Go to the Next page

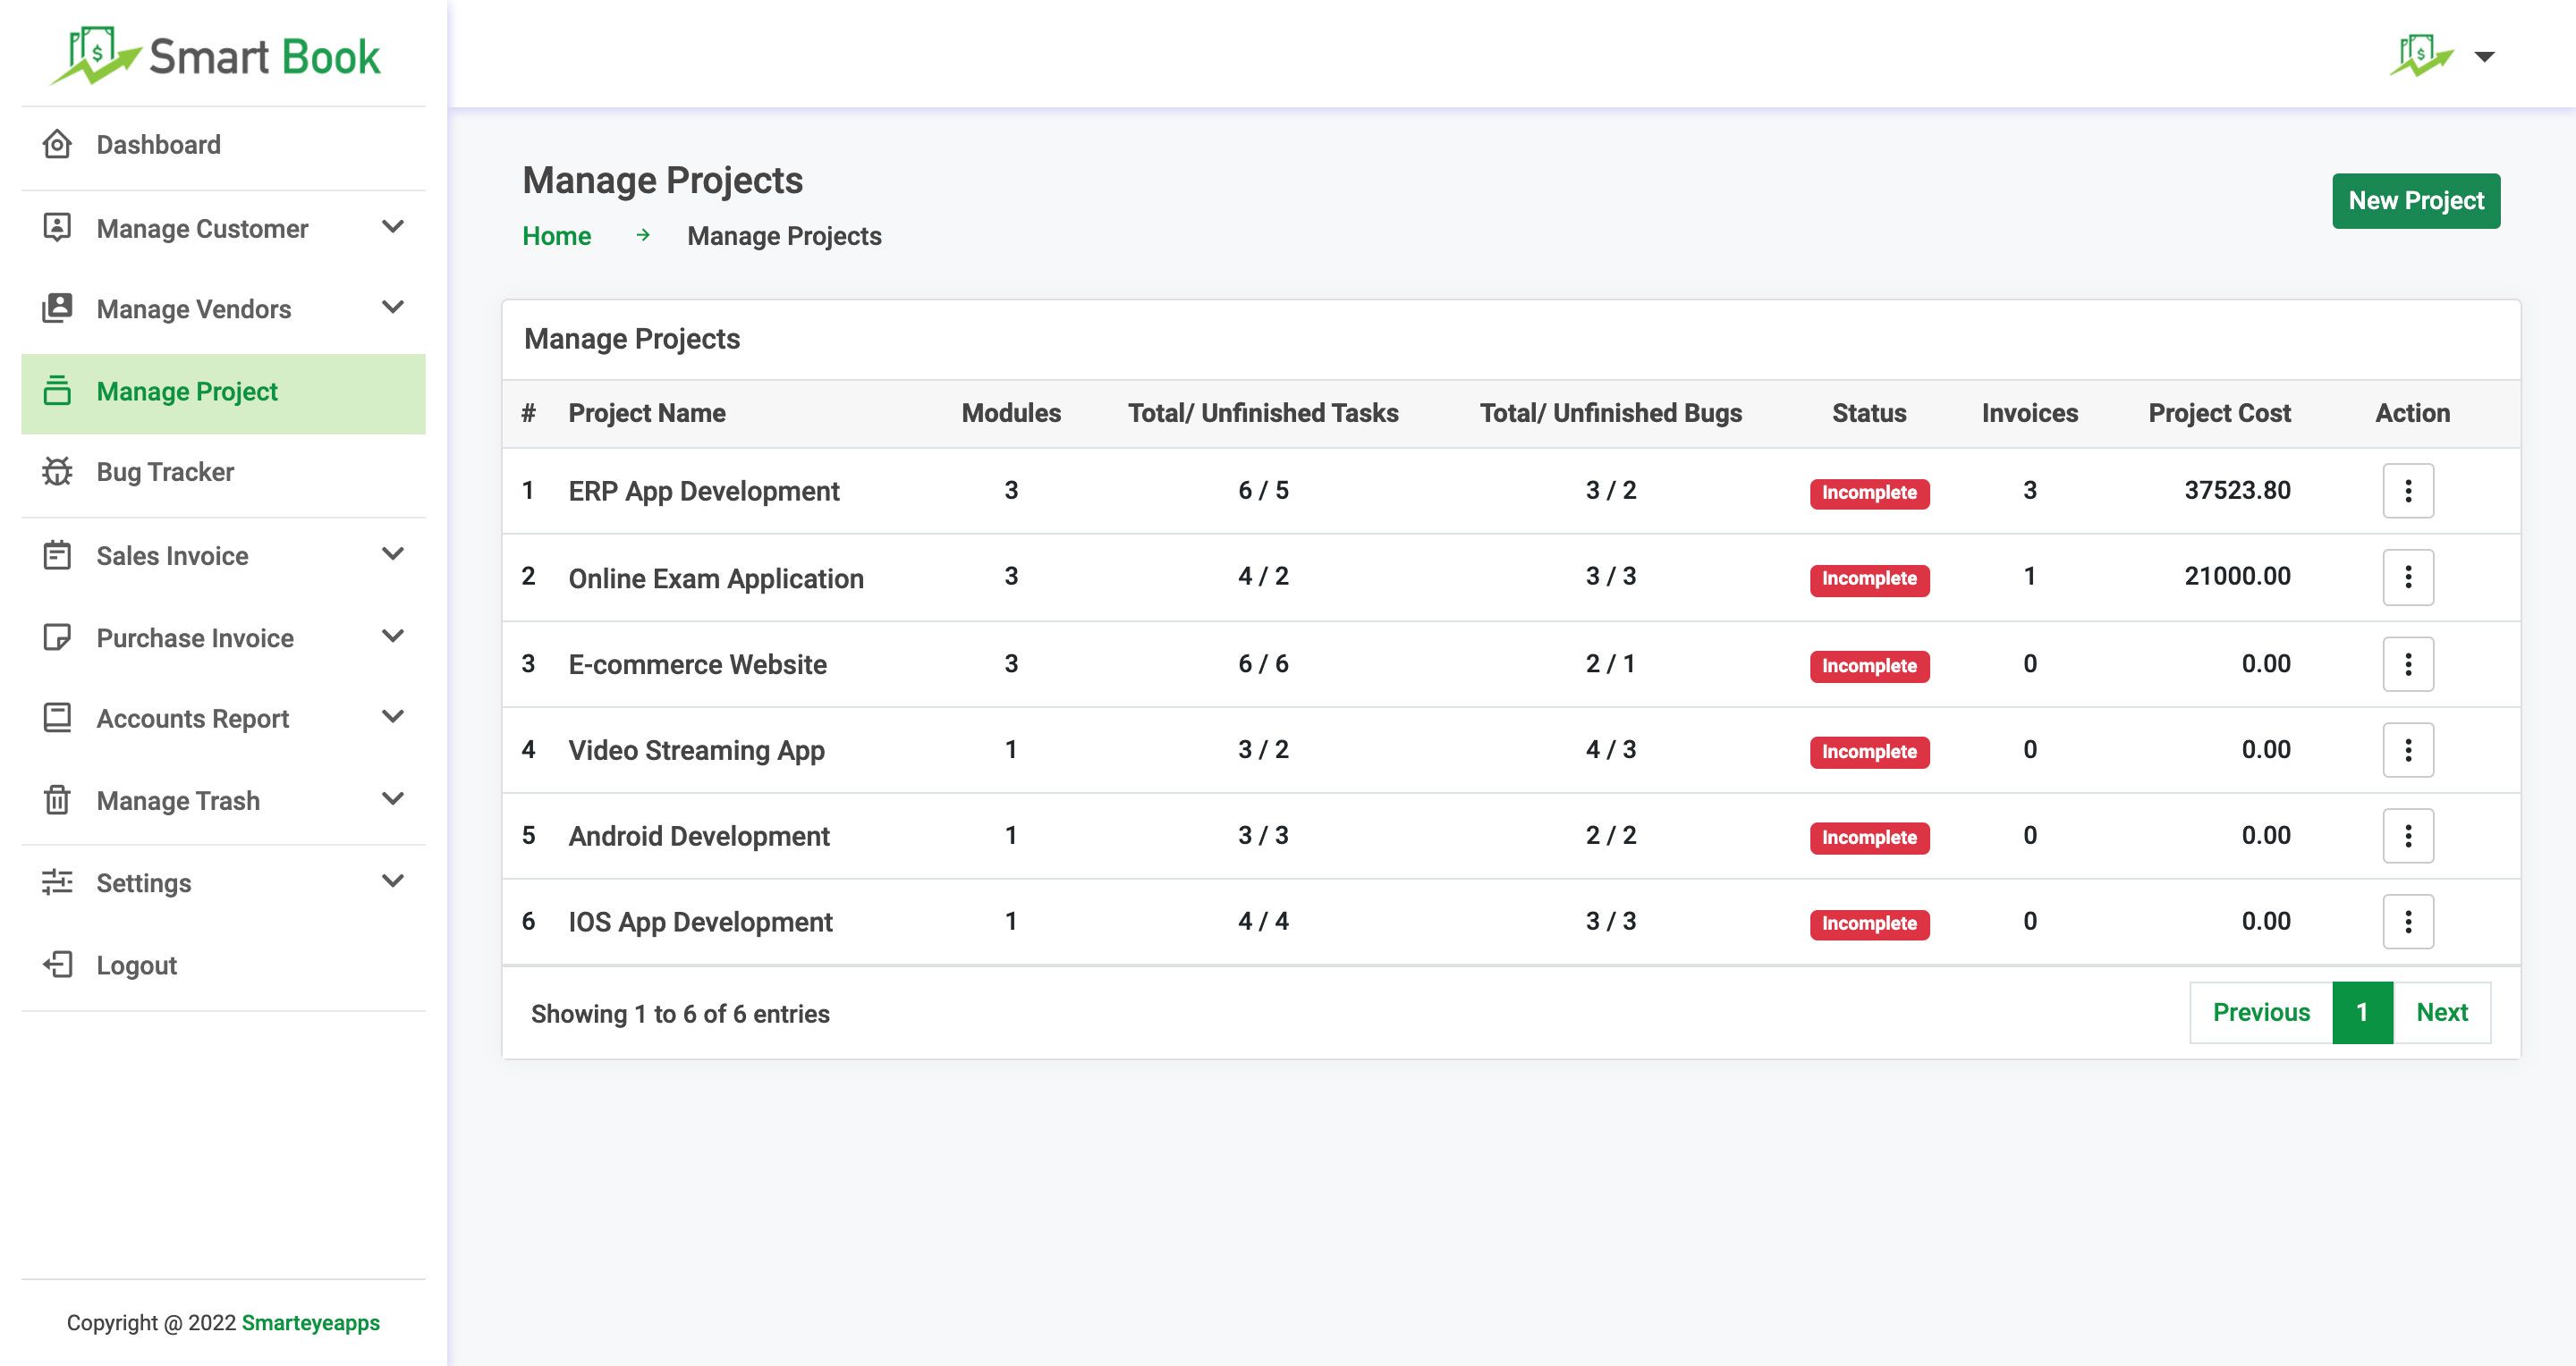(x=2441, y=1012)
